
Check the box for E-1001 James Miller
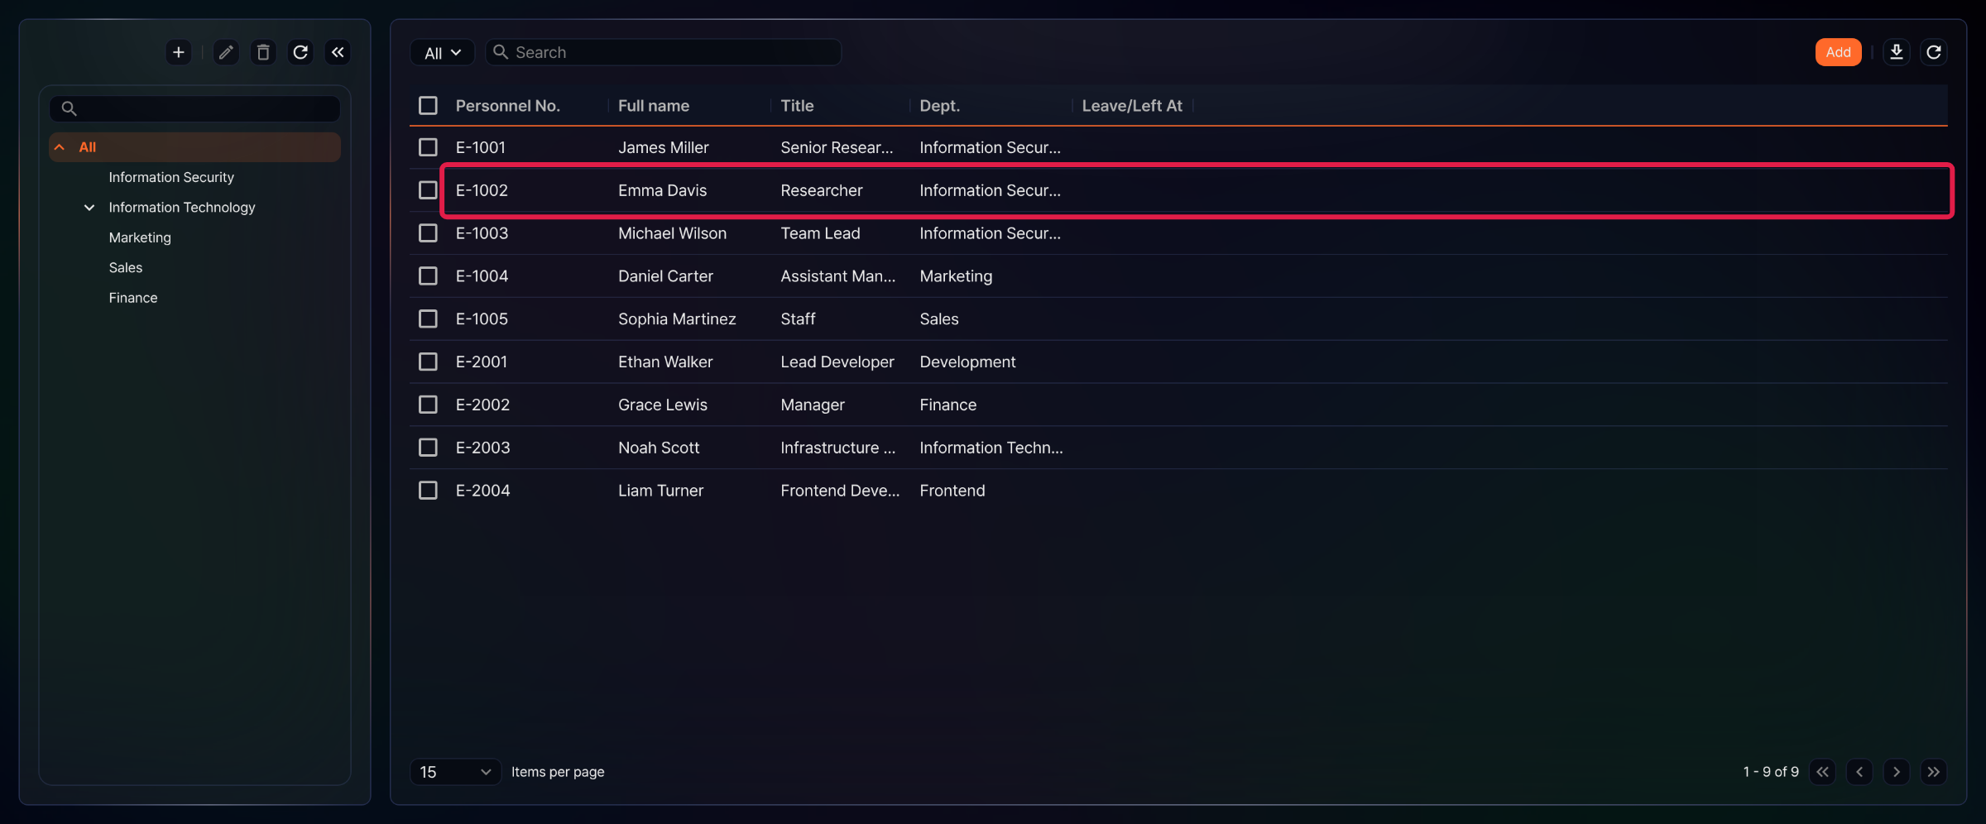428,147
